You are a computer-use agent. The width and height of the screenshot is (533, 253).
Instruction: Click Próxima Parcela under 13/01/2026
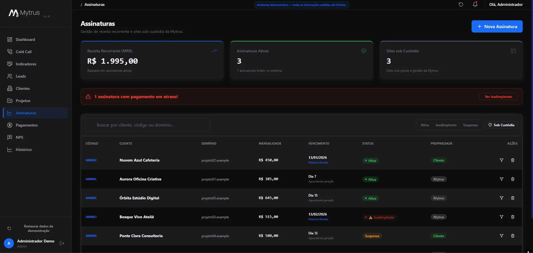(318, 163)
